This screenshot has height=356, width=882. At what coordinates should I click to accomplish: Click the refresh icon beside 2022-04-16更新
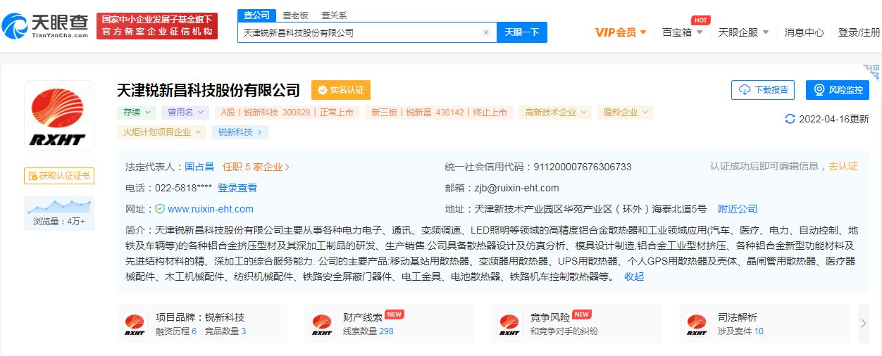pos(790,119)
